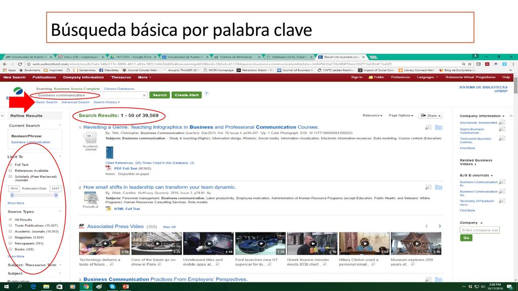Check the Books source type
This screenshot has width=518, height=291.
pos(10,249)
